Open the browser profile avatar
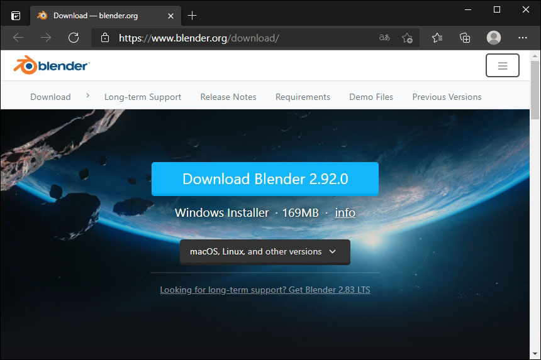Screen dimensions: 541x360 tap(494, 38)
